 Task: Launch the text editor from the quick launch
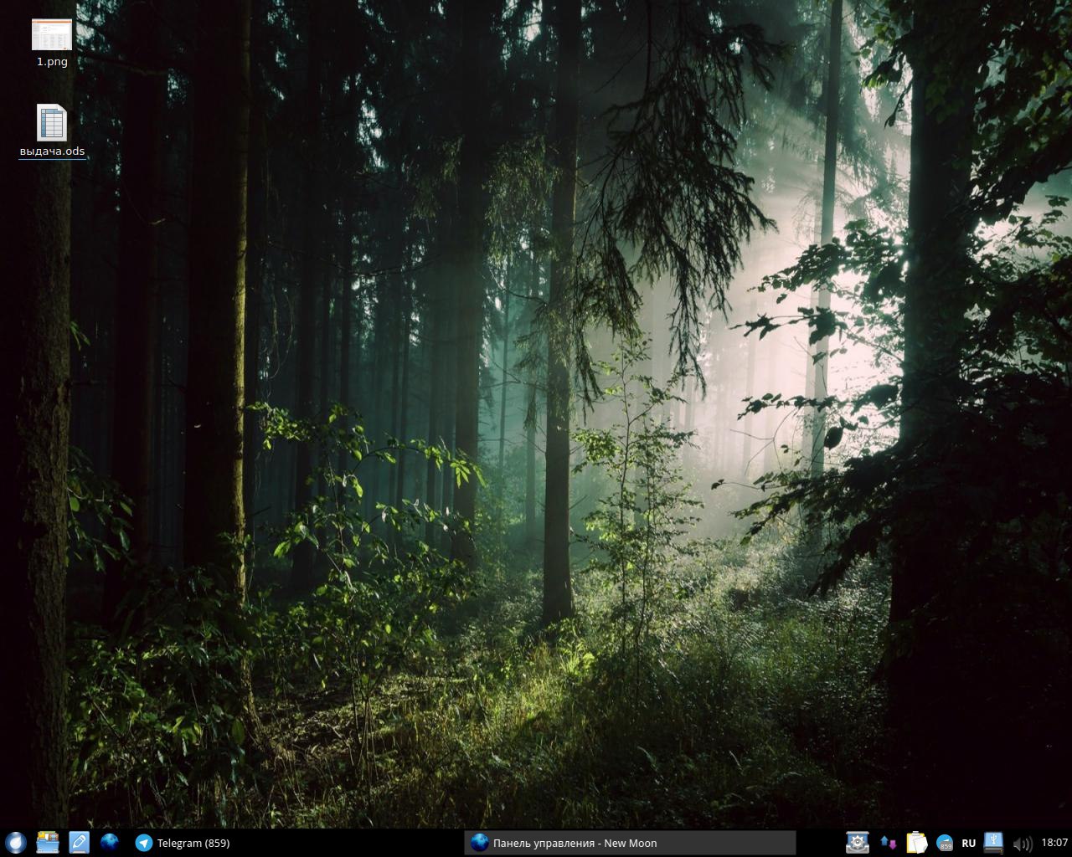click(79, 843)
